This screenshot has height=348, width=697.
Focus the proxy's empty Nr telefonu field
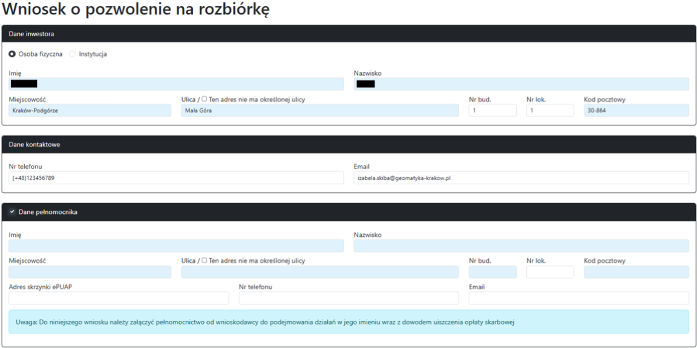click(348, 298)
